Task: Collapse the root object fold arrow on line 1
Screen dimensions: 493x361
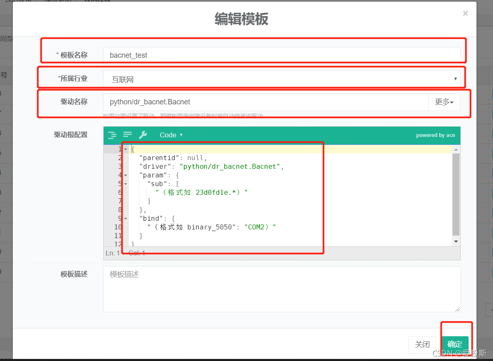Action: coord(126,149)
